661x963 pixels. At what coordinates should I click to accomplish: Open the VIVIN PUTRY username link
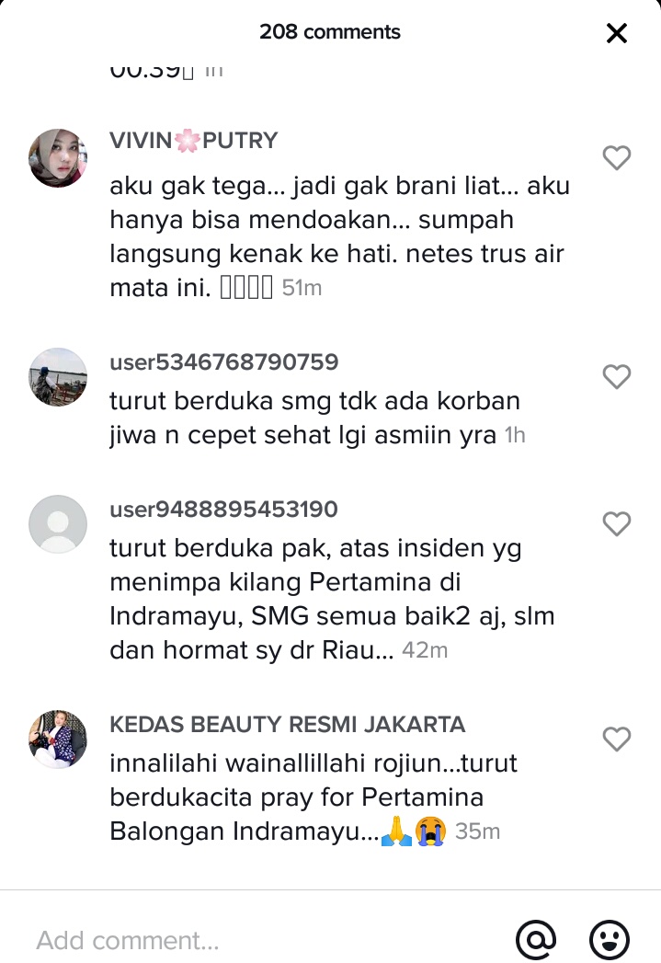[x=193, y=141]
